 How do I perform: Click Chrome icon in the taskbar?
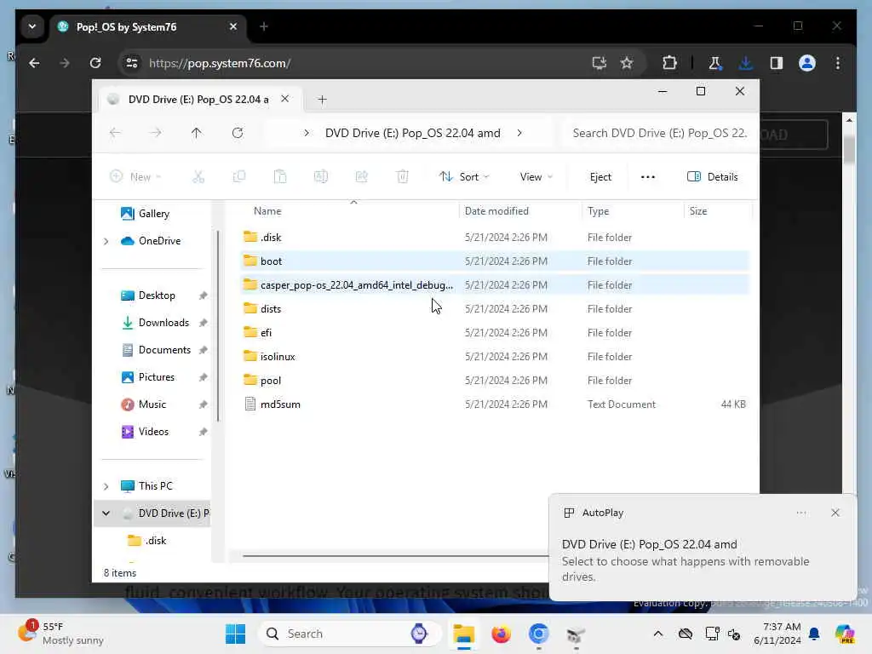pos(538,634)
